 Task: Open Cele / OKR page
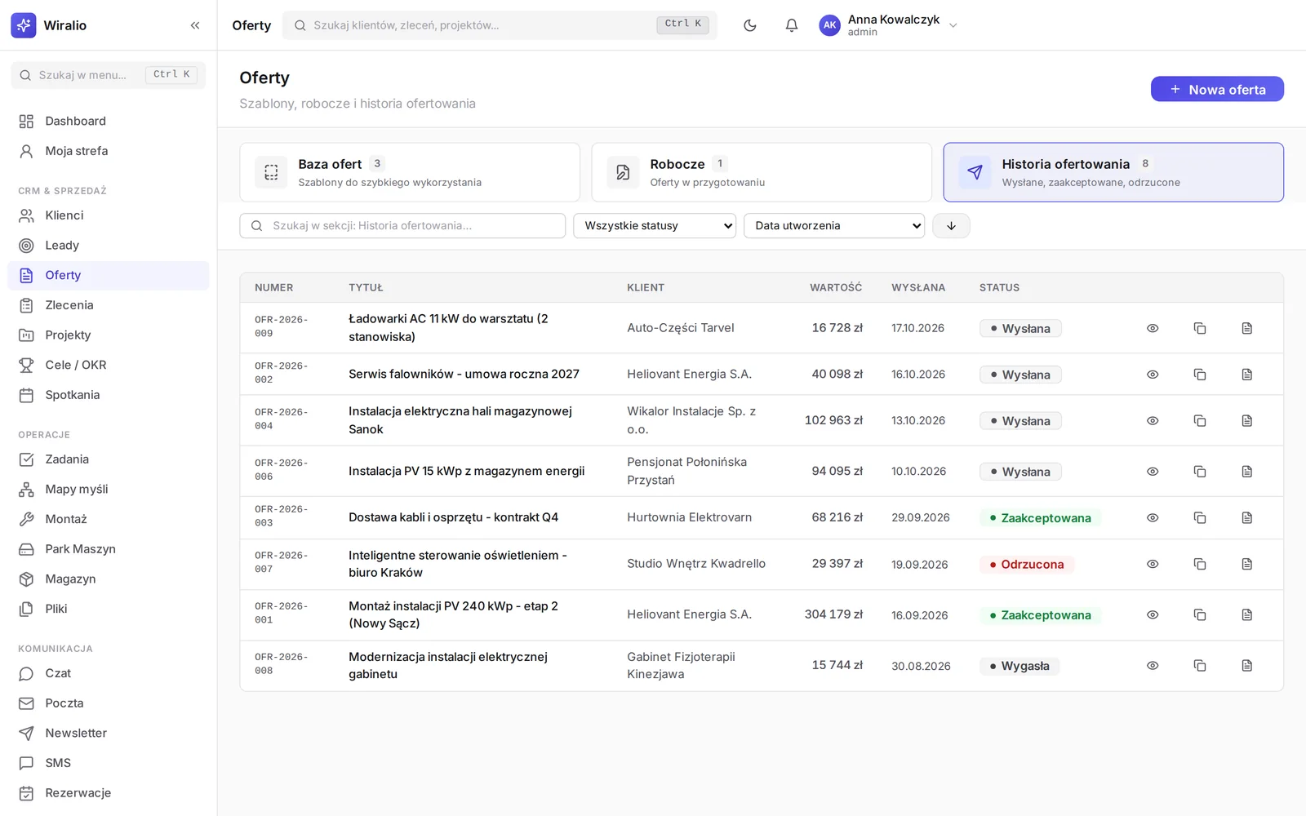[x=108, y=365]
